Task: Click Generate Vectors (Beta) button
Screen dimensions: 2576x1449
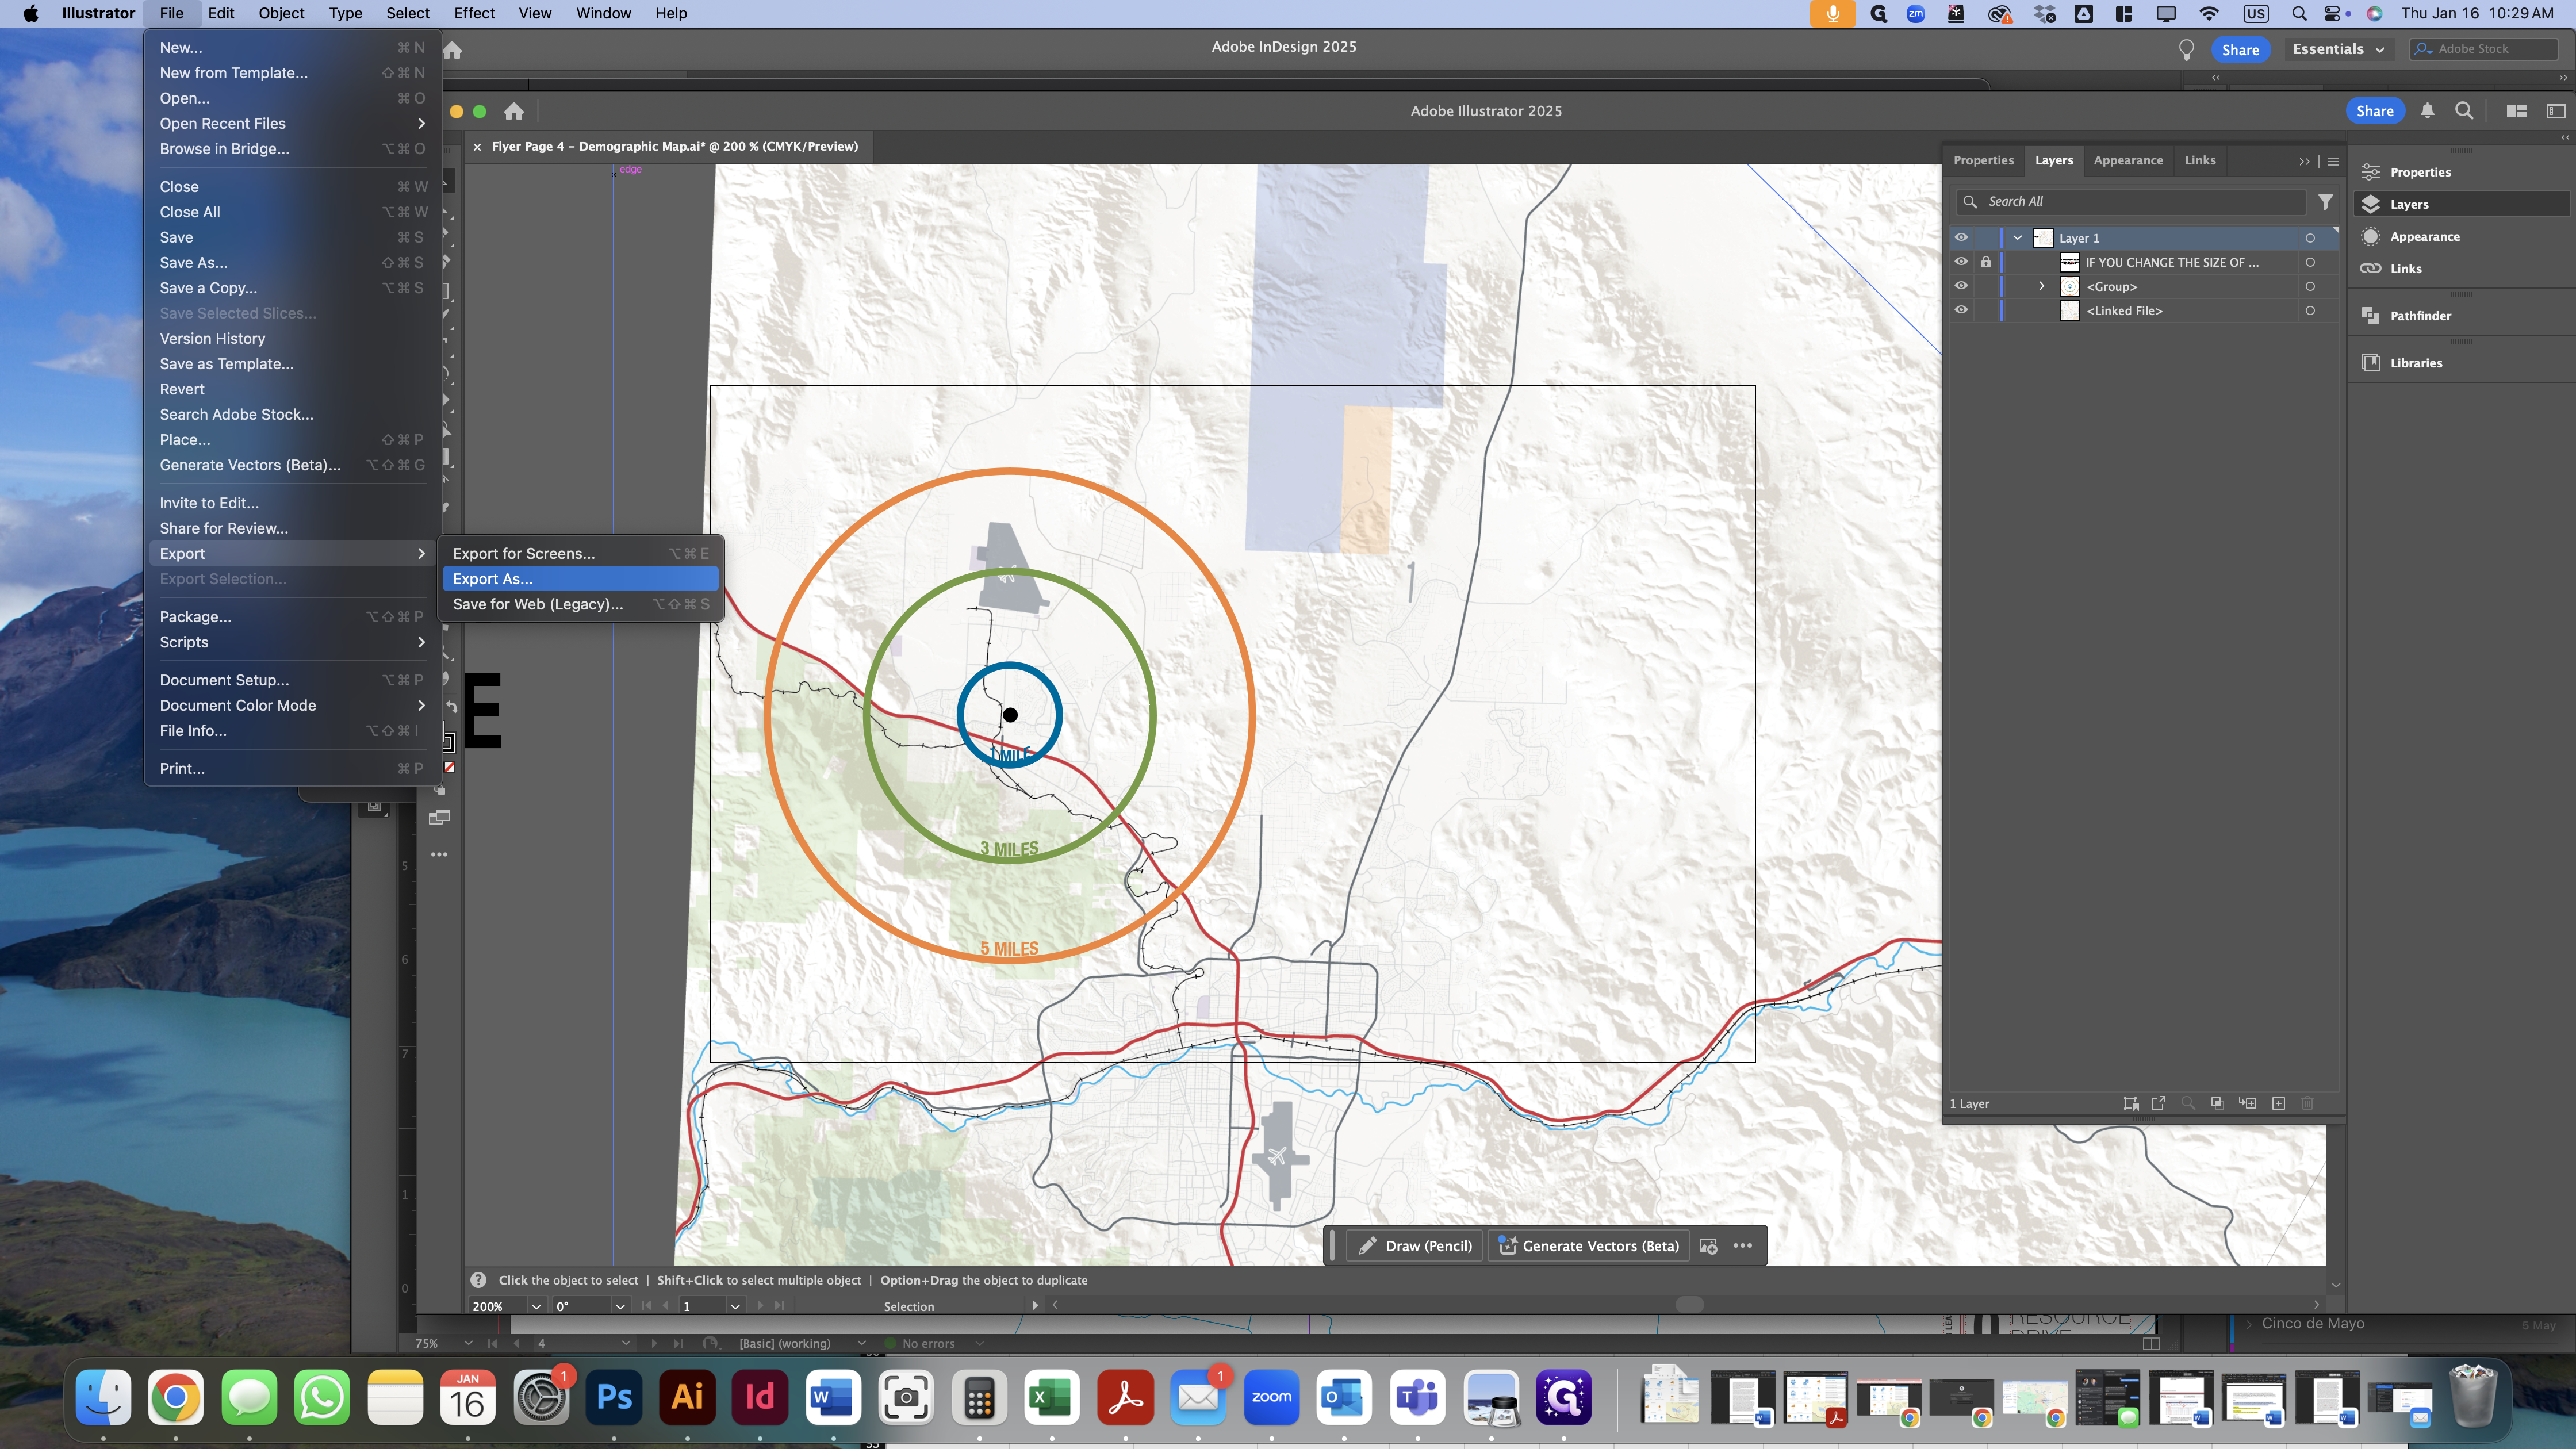Action: pos(1588,1246)
